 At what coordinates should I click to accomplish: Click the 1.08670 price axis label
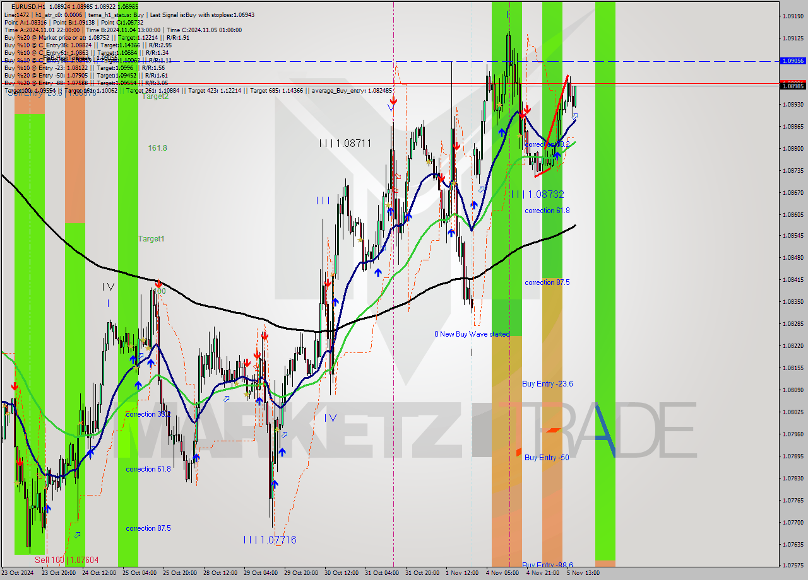[x=793, y=192]
